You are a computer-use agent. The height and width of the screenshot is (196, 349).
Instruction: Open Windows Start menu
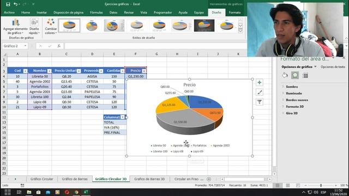8,192
